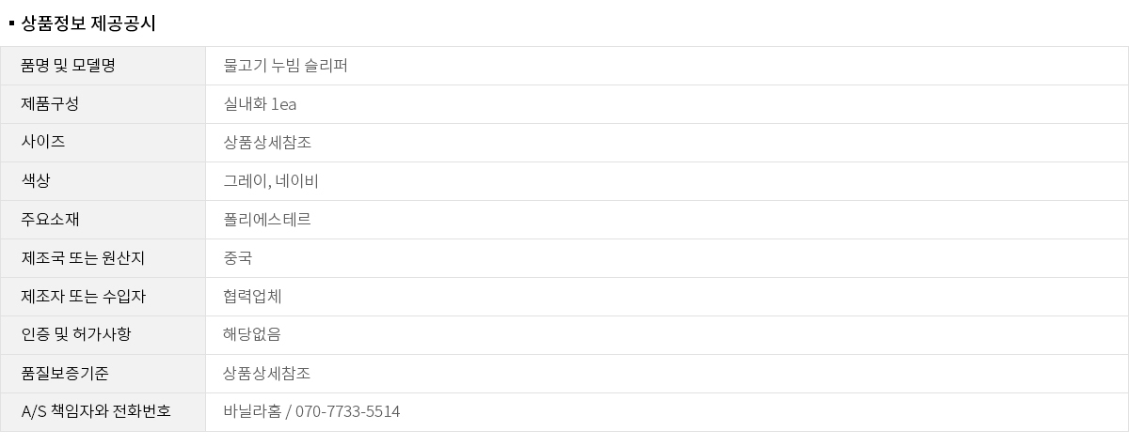Click the 협력업체 manufacturer value

(x=252, y=297)
